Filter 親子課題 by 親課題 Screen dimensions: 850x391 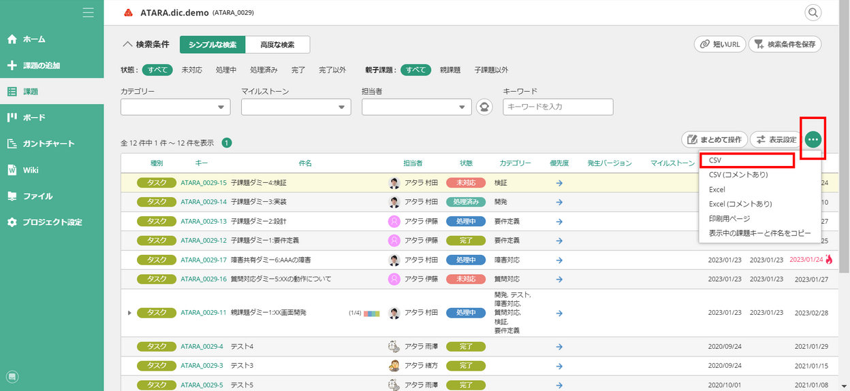click(x=450, y=69)
